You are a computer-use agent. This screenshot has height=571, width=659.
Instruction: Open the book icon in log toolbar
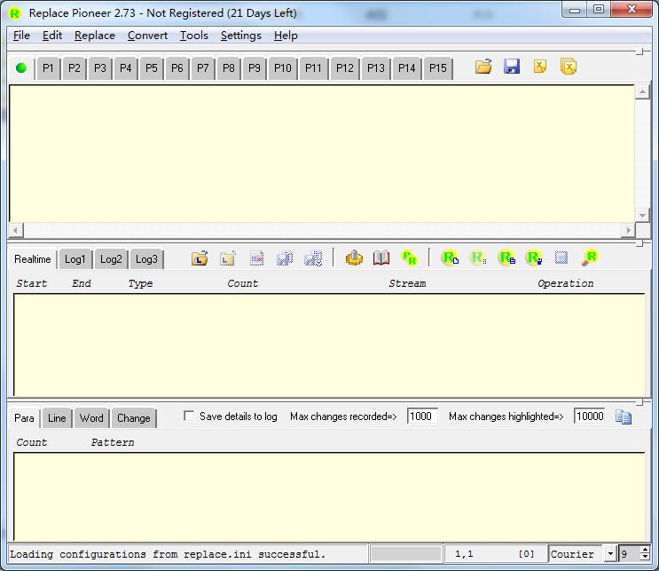(381, 258)
